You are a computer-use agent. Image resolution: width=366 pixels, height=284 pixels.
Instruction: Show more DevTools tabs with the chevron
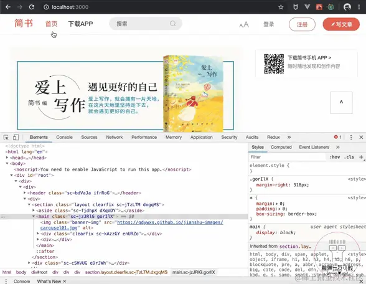[x=289, y=137]
